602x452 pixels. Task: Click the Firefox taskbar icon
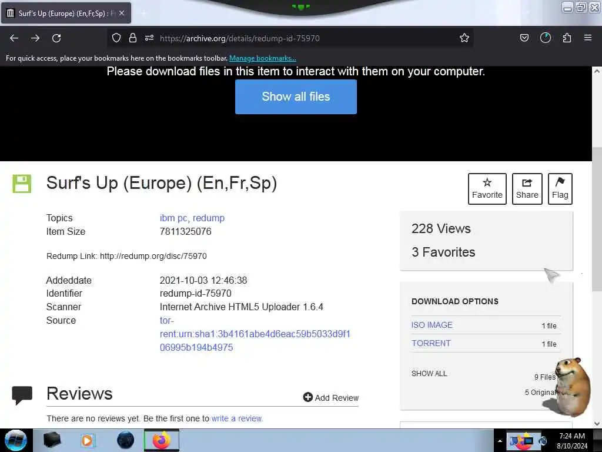(x=162, y=440)
